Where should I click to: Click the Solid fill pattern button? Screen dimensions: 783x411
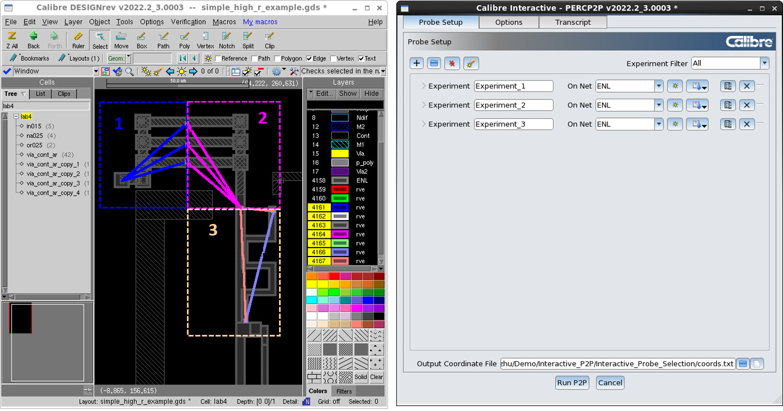(361, 377)
